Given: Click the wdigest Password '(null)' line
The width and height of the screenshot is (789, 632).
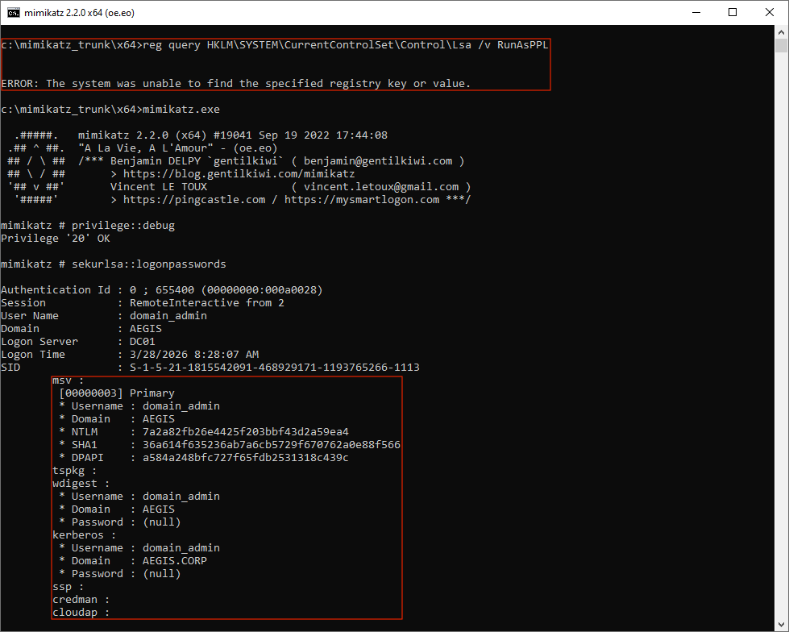Looking at the screenshot, I should (x=120, y=522).
